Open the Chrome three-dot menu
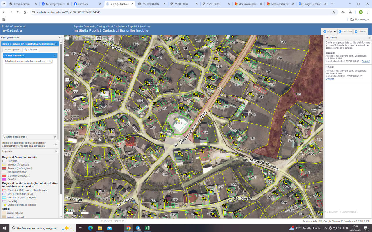This screenshot has height=232, width=372. pyautogui.click(x=368, y=12)
